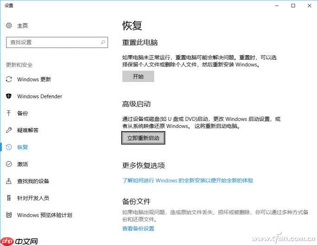Open 疑难解答 troubleshooting page
318x246 pixels.
(x=28, y=130)
